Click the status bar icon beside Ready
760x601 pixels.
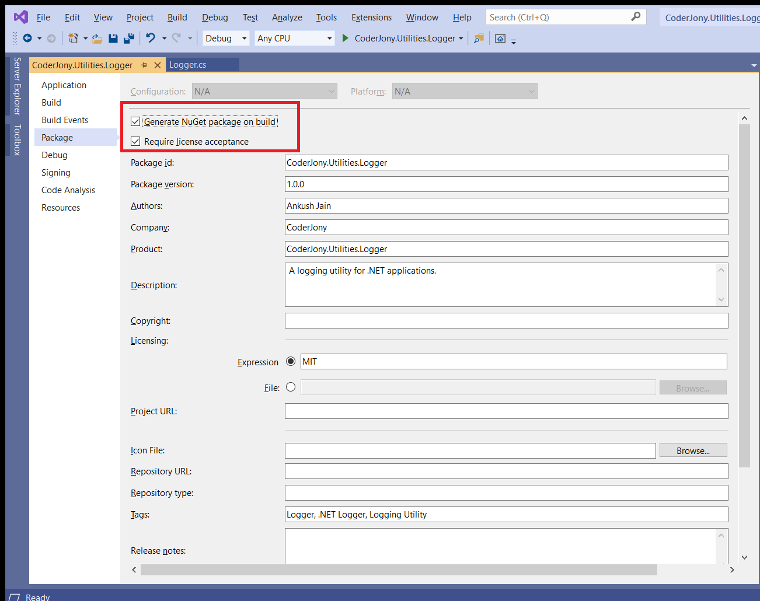14,597
